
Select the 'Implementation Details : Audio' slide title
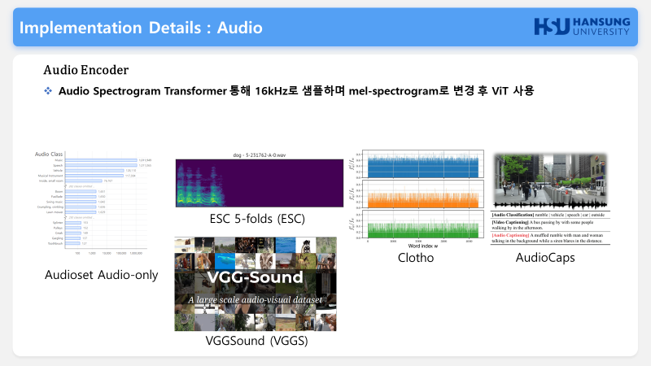point(141,28)
